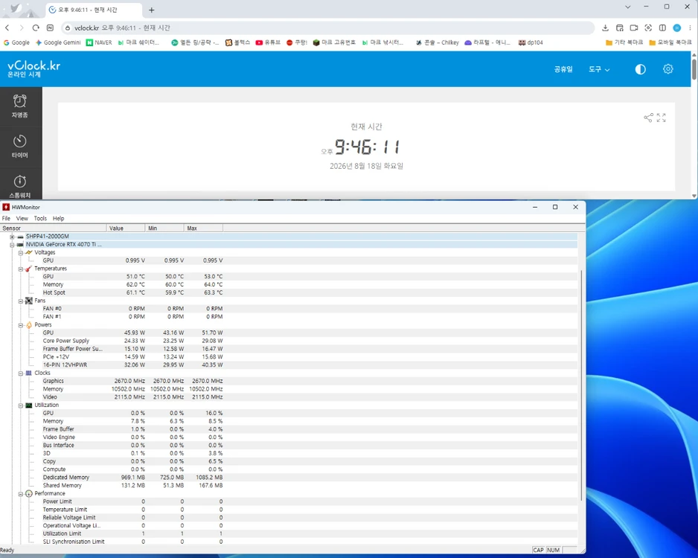Open Google Gemini bookmark

pyautogui.click(x=58, y=42)
